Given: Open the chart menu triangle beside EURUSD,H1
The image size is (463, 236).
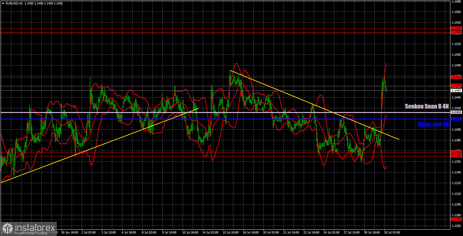Looking at the screenshot, I should 3,3.
